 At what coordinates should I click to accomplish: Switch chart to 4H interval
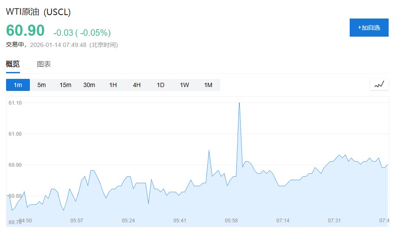[x=137, y=85]
